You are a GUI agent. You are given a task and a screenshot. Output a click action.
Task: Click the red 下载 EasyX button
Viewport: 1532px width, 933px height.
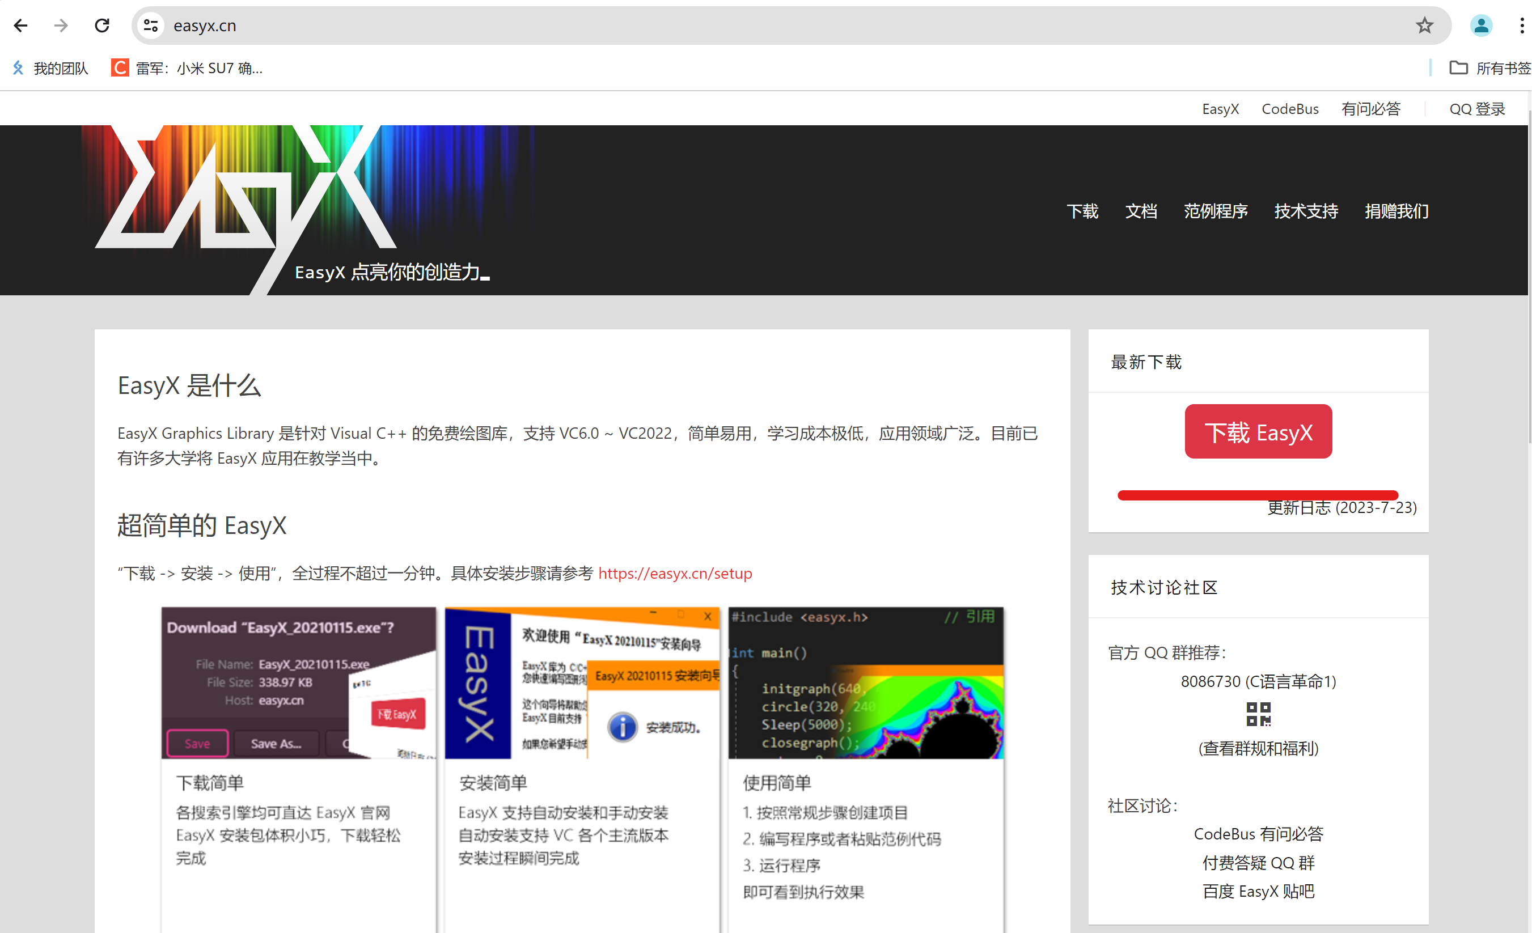[x=1259, y=432]
